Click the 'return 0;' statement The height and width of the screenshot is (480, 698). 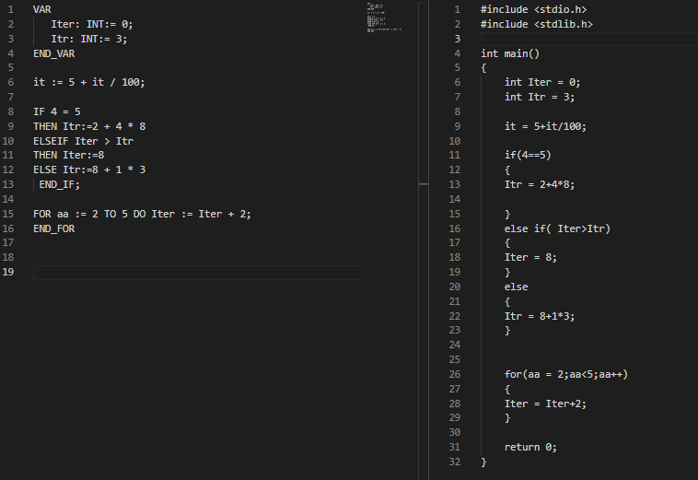[530, 447]
